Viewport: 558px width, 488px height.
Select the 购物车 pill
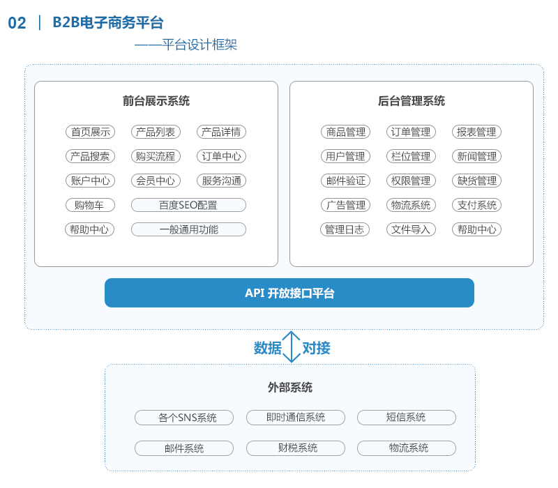pos(91,205)
